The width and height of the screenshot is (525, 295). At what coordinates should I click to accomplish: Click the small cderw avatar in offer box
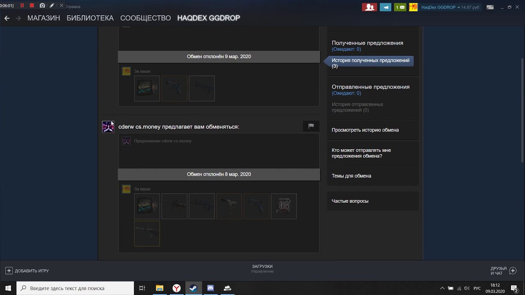point(126,141)
